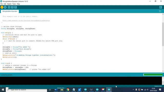This screenshot has height=92, width=164.
Task: Open Microsoft Word from the taskbar
Action: coord(56,90)
